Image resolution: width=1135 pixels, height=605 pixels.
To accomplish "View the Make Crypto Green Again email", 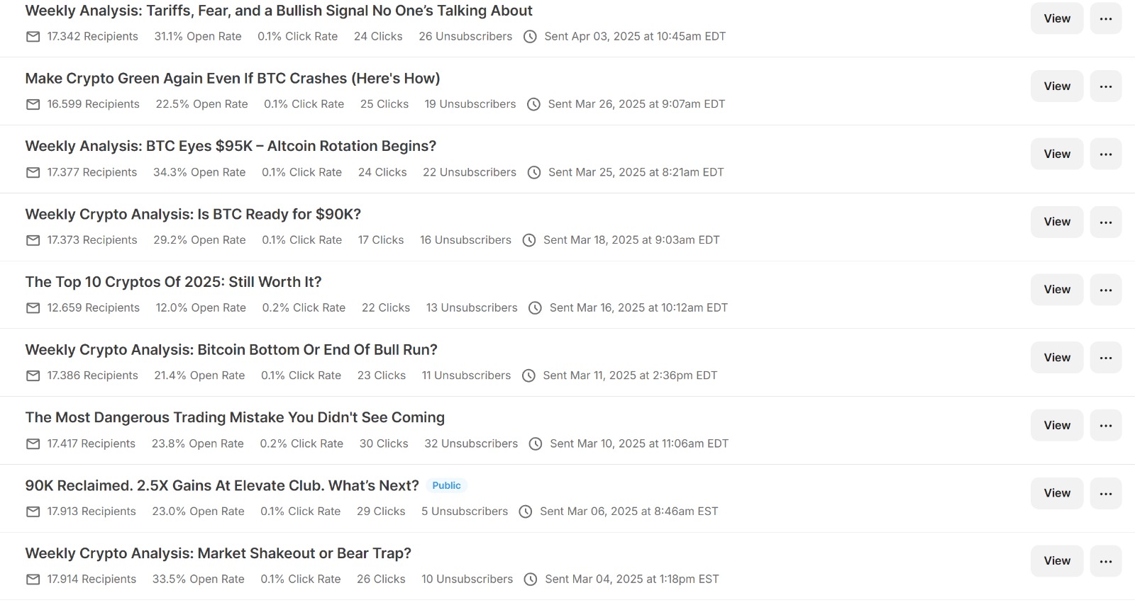I will tap(1056, 86).
